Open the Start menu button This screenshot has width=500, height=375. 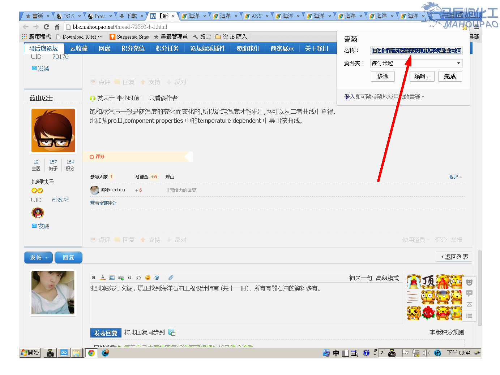point(30,353)
